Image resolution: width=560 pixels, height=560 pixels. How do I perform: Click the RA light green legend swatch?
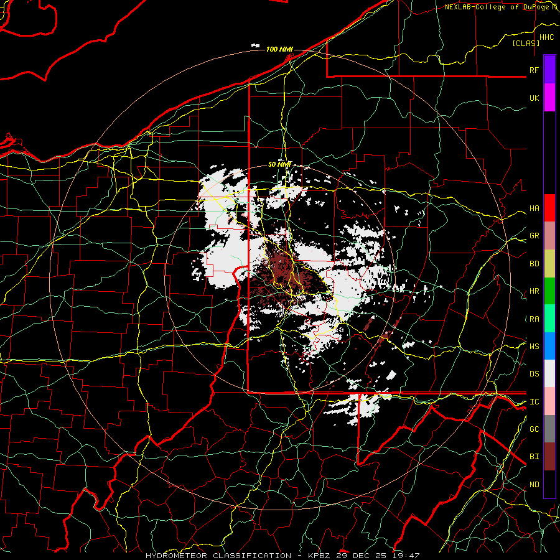click(549, 318)
